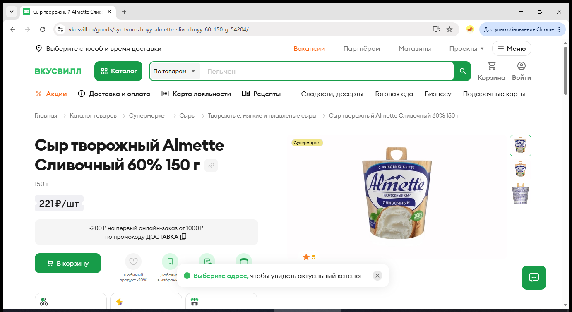The width and height of the screenshot is (572, 312).
Task: Open the Магазины link
Action: [x=415, y=49]
